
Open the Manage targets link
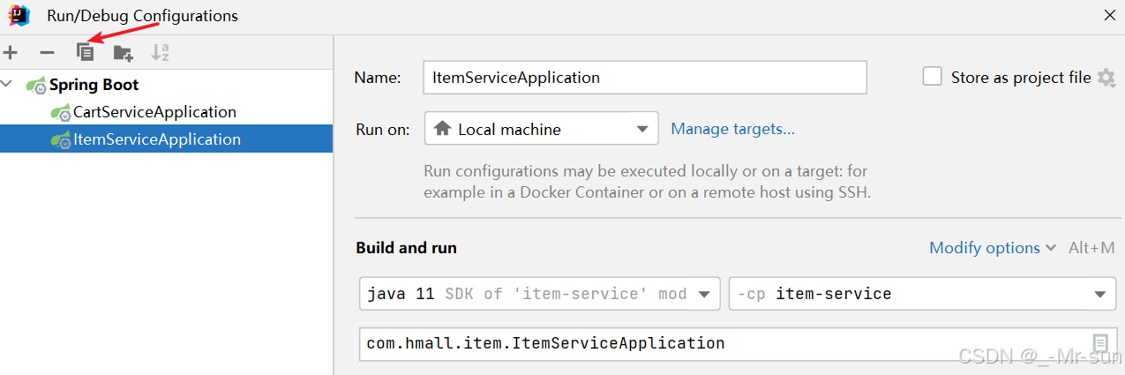point(732,129)
